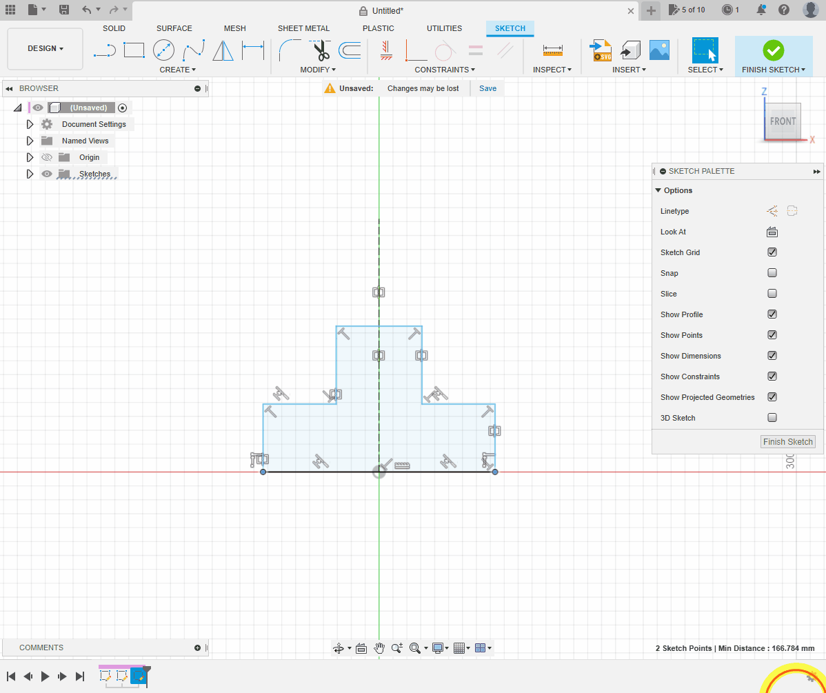
Task: Open the Insert SVG tool
Action: 601,50
